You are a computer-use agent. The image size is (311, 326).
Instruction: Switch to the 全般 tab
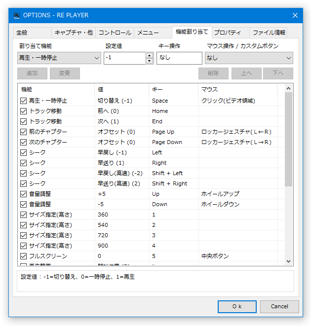pyautogui.click(x=32, y=33)
